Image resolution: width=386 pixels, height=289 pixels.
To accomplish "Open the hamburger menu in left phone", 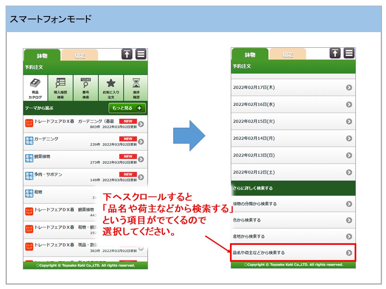I will tap(141, 54).
